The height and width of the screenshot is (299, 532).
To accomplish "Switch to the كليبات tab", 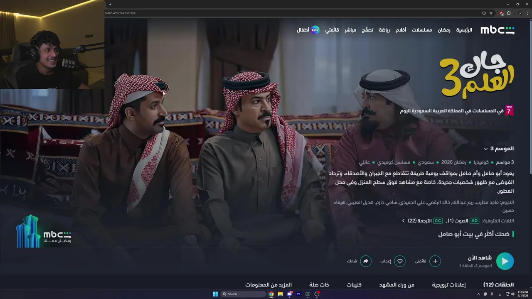I will point(354,285).
